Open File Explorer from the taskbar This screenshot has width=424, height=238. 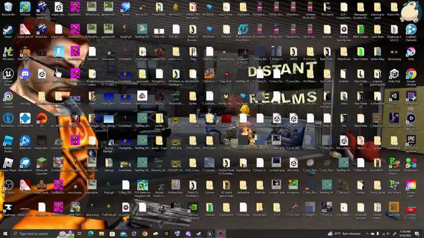(x=101, y=233)
